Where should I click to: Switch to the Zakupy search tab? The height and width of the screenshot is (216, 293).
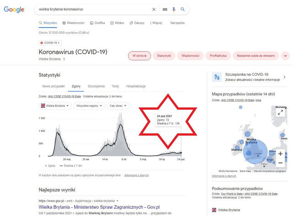point(137,23)
